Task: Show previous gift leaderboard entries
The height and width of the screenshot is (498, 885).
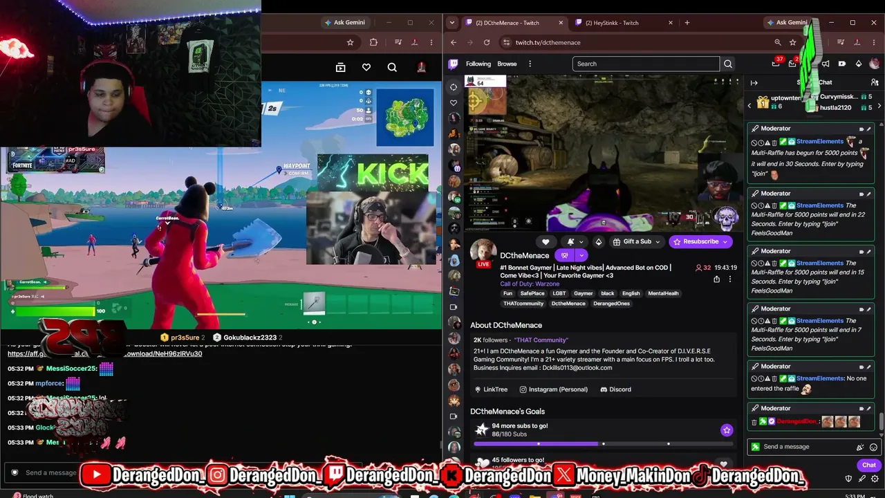Action: pyautogui.click(x=749, y=106)
